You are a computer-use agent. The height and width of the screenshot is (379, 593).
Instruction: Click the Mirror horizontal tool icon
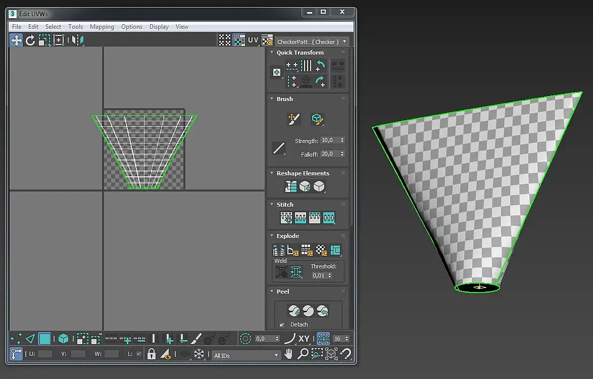pos(77,40)
